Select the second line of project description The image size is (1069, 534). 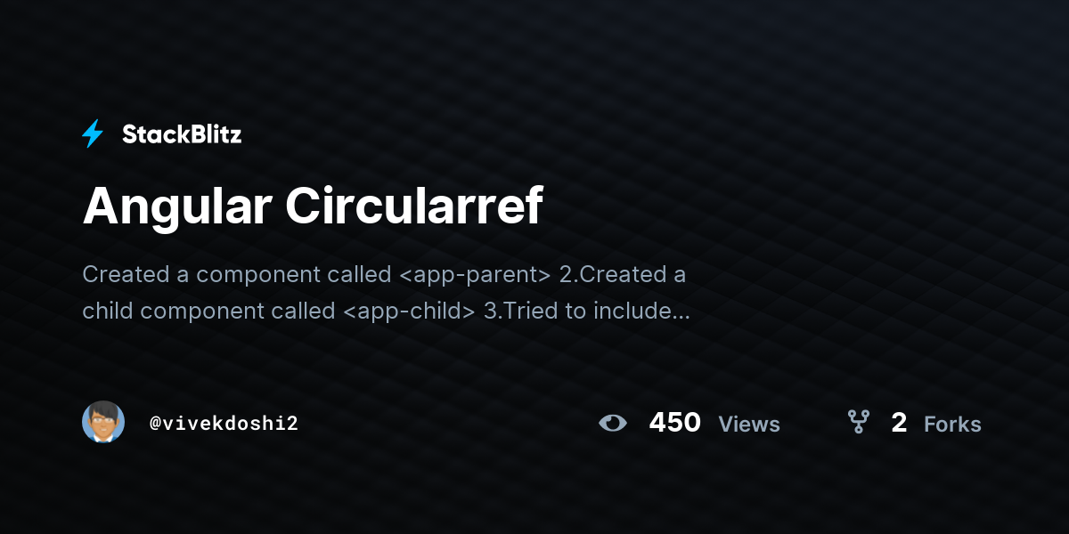(386, 311)
